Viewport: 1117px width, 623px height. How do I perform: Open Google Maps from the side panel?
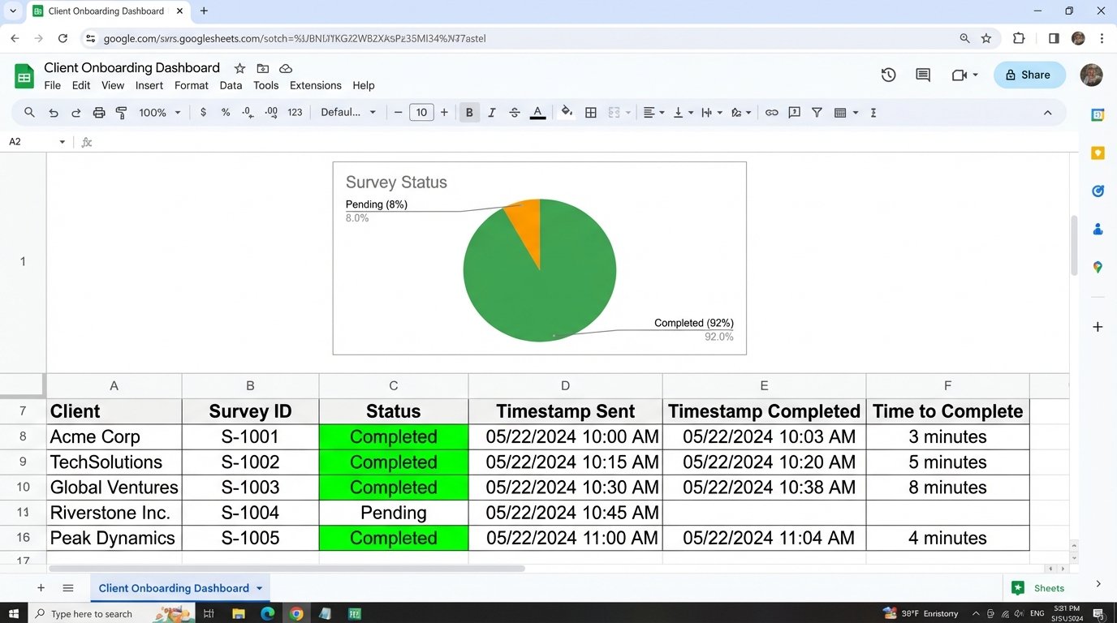[x=1097, y=267]
